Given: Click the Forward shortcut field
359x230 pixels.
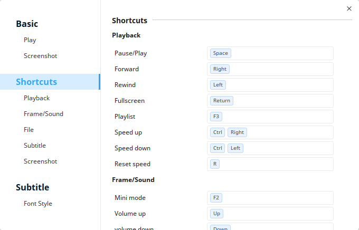Looking at the screenshot, I should pyautogui.click(x=270, y=69).
